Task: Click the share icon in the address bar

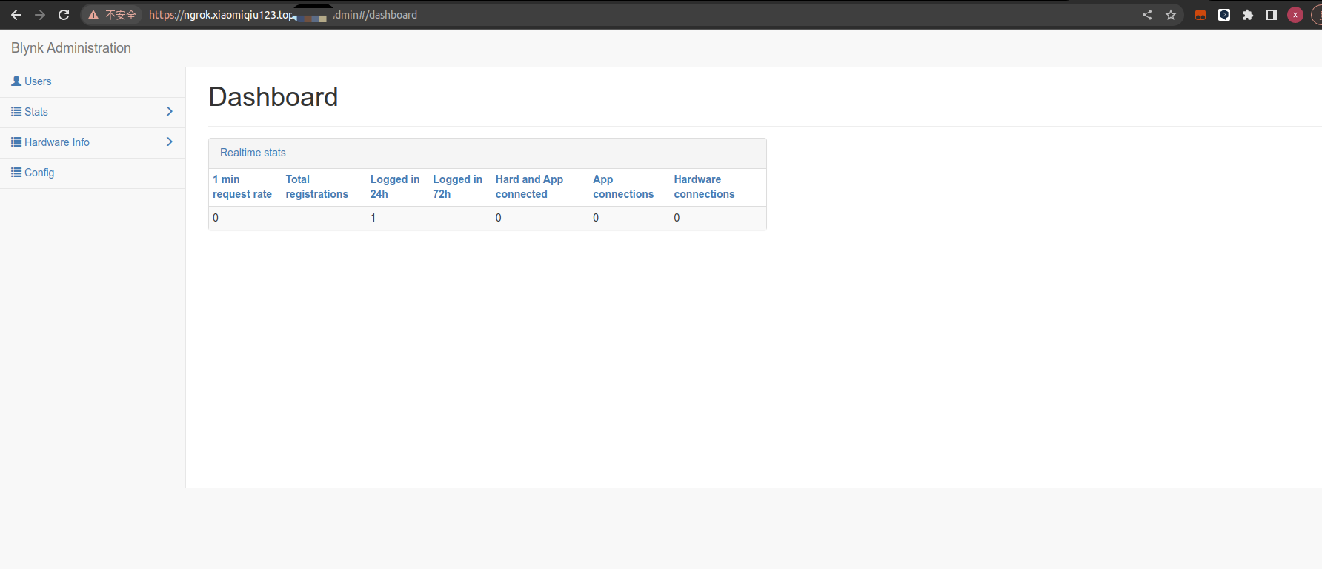Action: 1147,15
